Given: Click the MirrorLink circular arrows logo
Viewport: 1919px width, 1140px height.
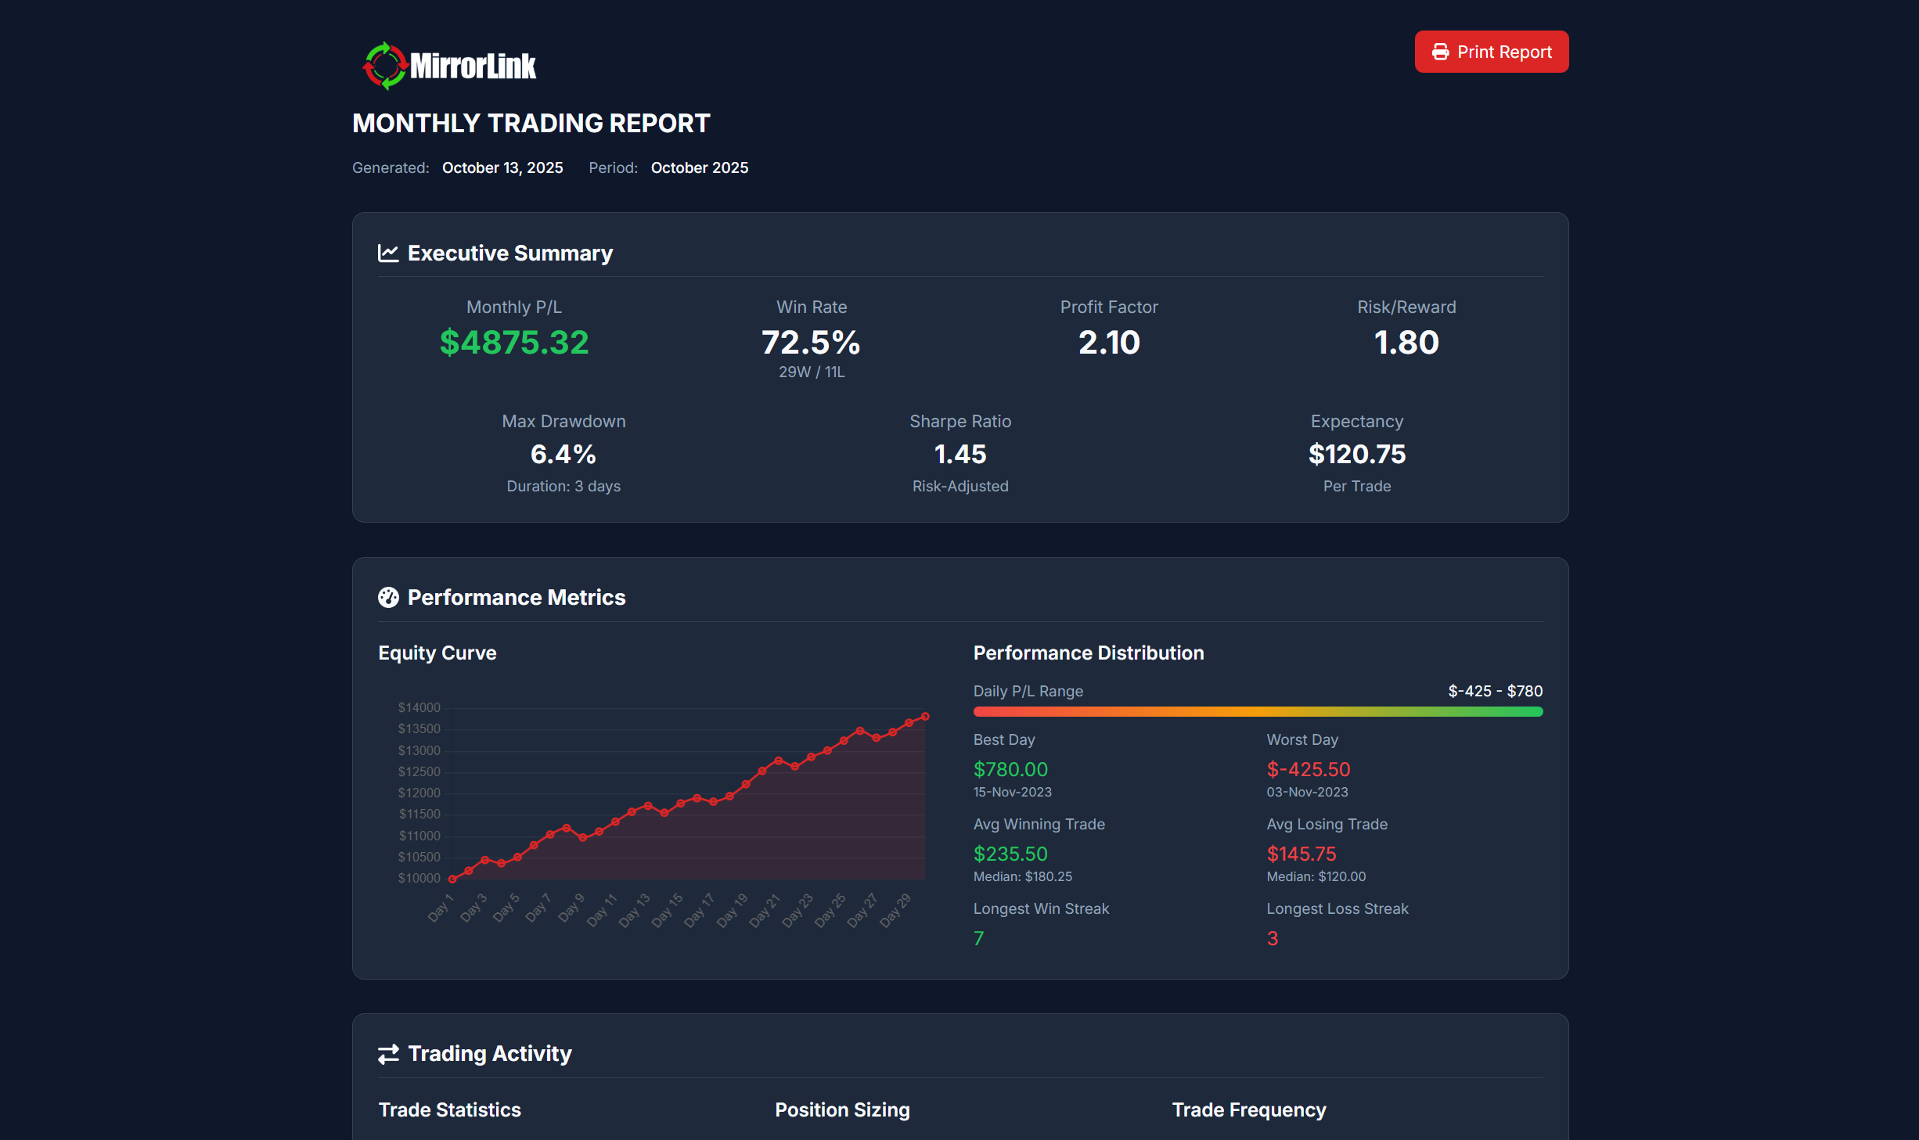Looking at the screenshot, I should 384,66.
